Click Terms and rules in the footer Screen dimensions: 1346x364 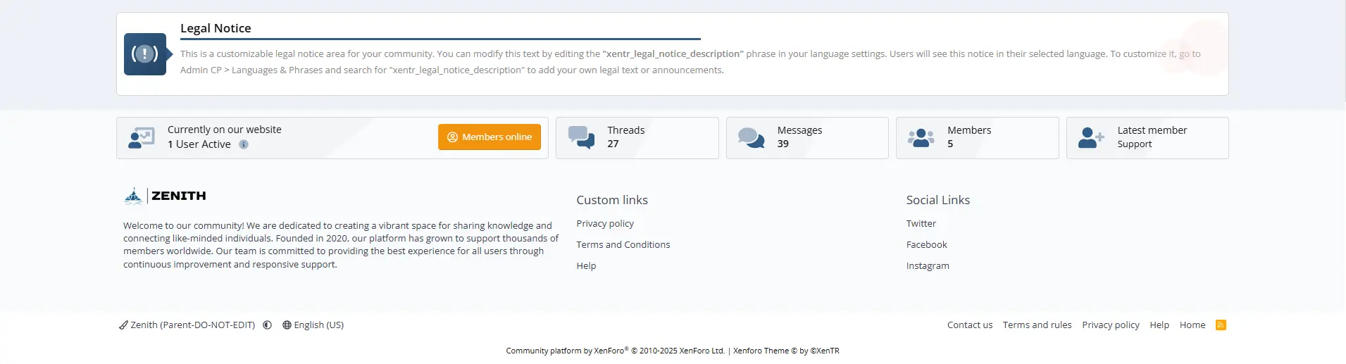(x=1037, y=325)
